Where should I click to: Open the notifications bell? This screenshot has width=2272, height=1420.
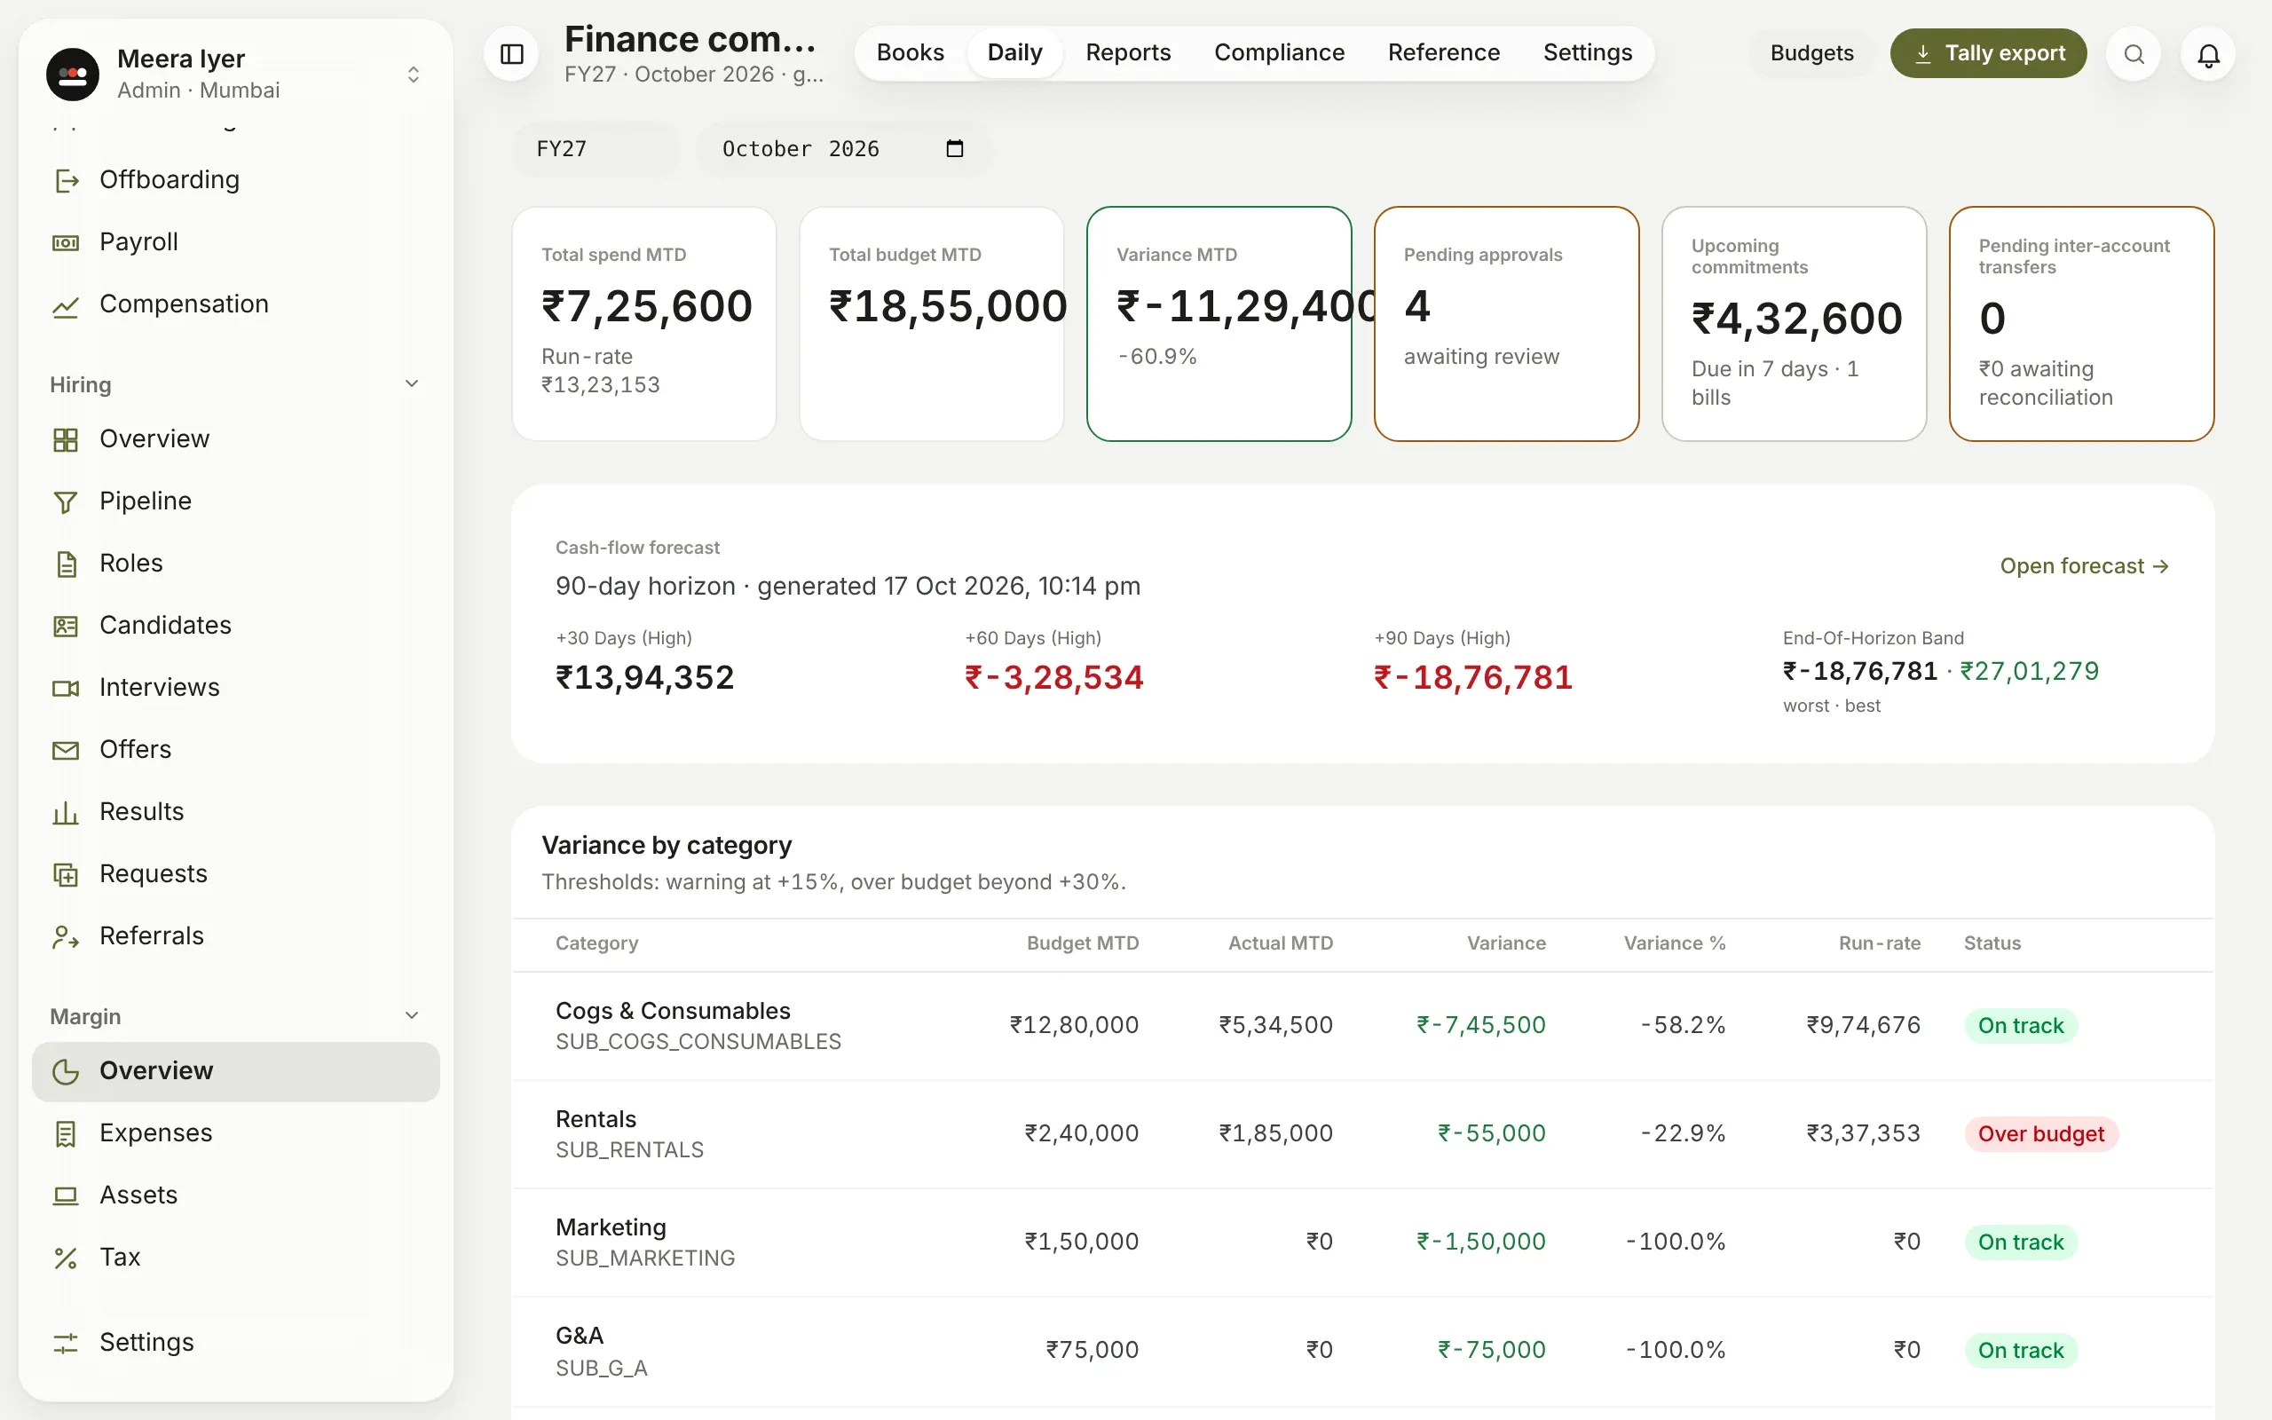[2208, 53]
